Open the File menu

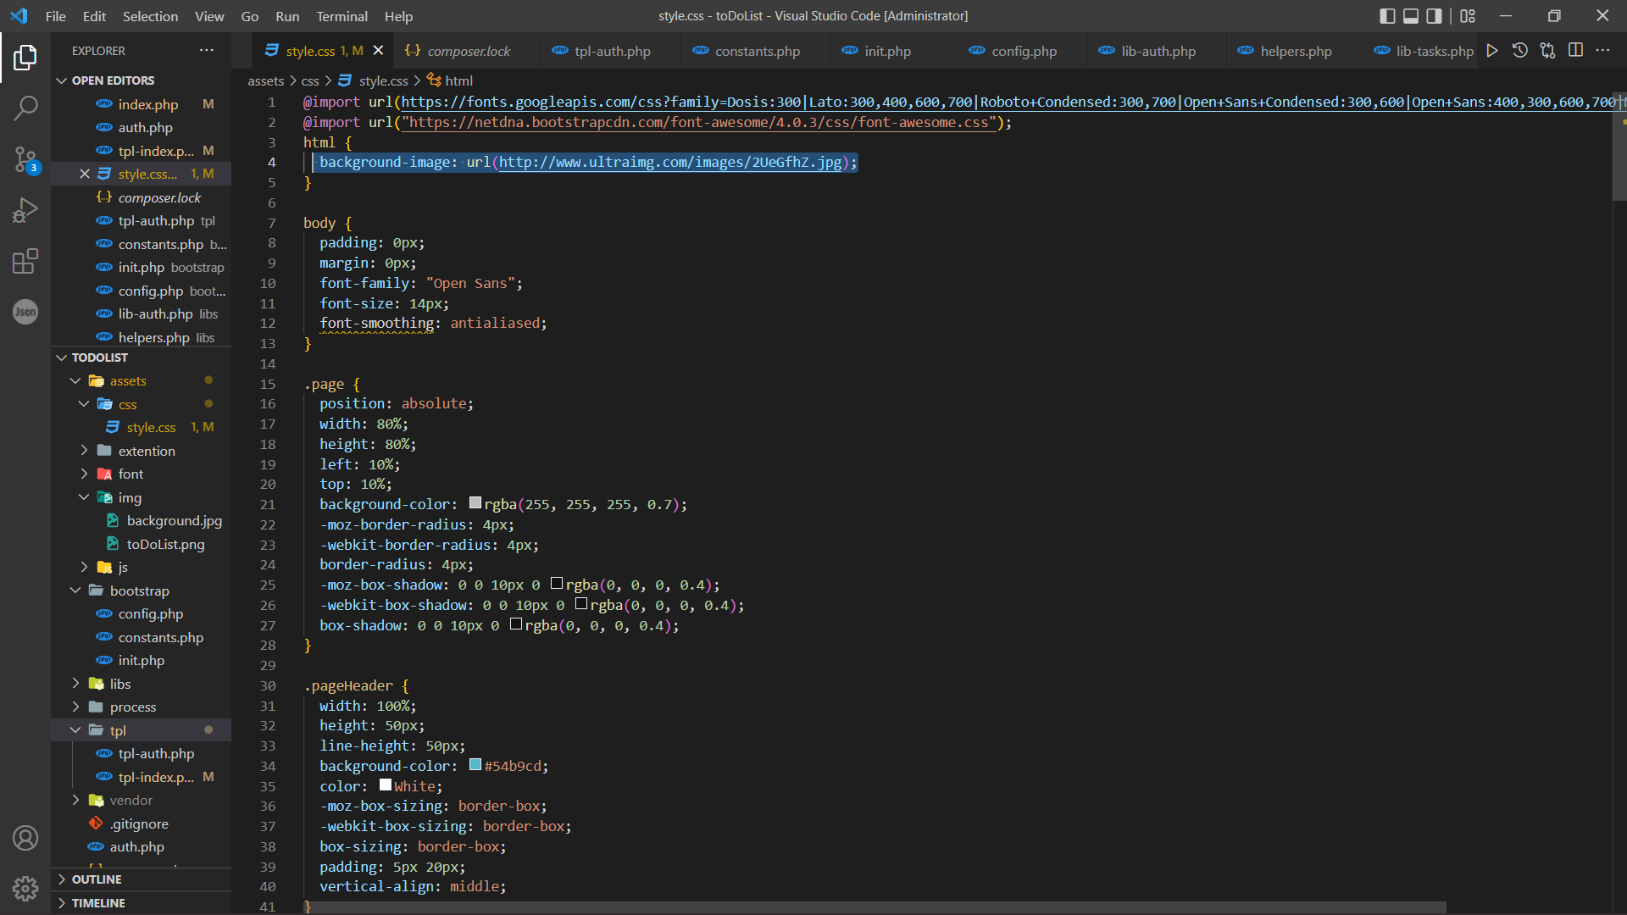click(56, 16)
